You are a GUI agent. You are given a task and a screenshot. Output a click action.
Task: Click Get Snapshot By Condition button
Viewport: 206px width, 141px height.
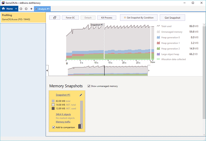[139, 18]
